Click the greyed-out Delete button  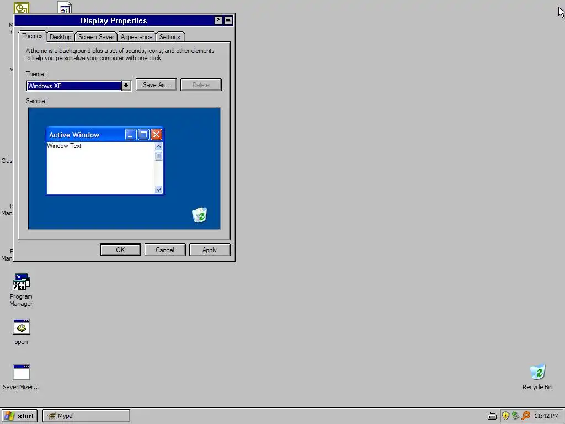tap(201, 85)
